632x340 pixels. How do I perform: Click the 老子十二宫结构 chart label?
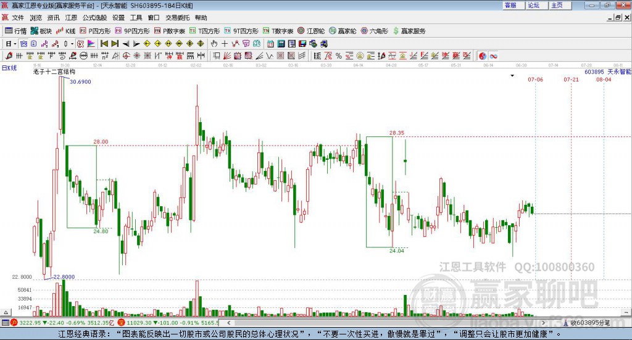(54, 72)
